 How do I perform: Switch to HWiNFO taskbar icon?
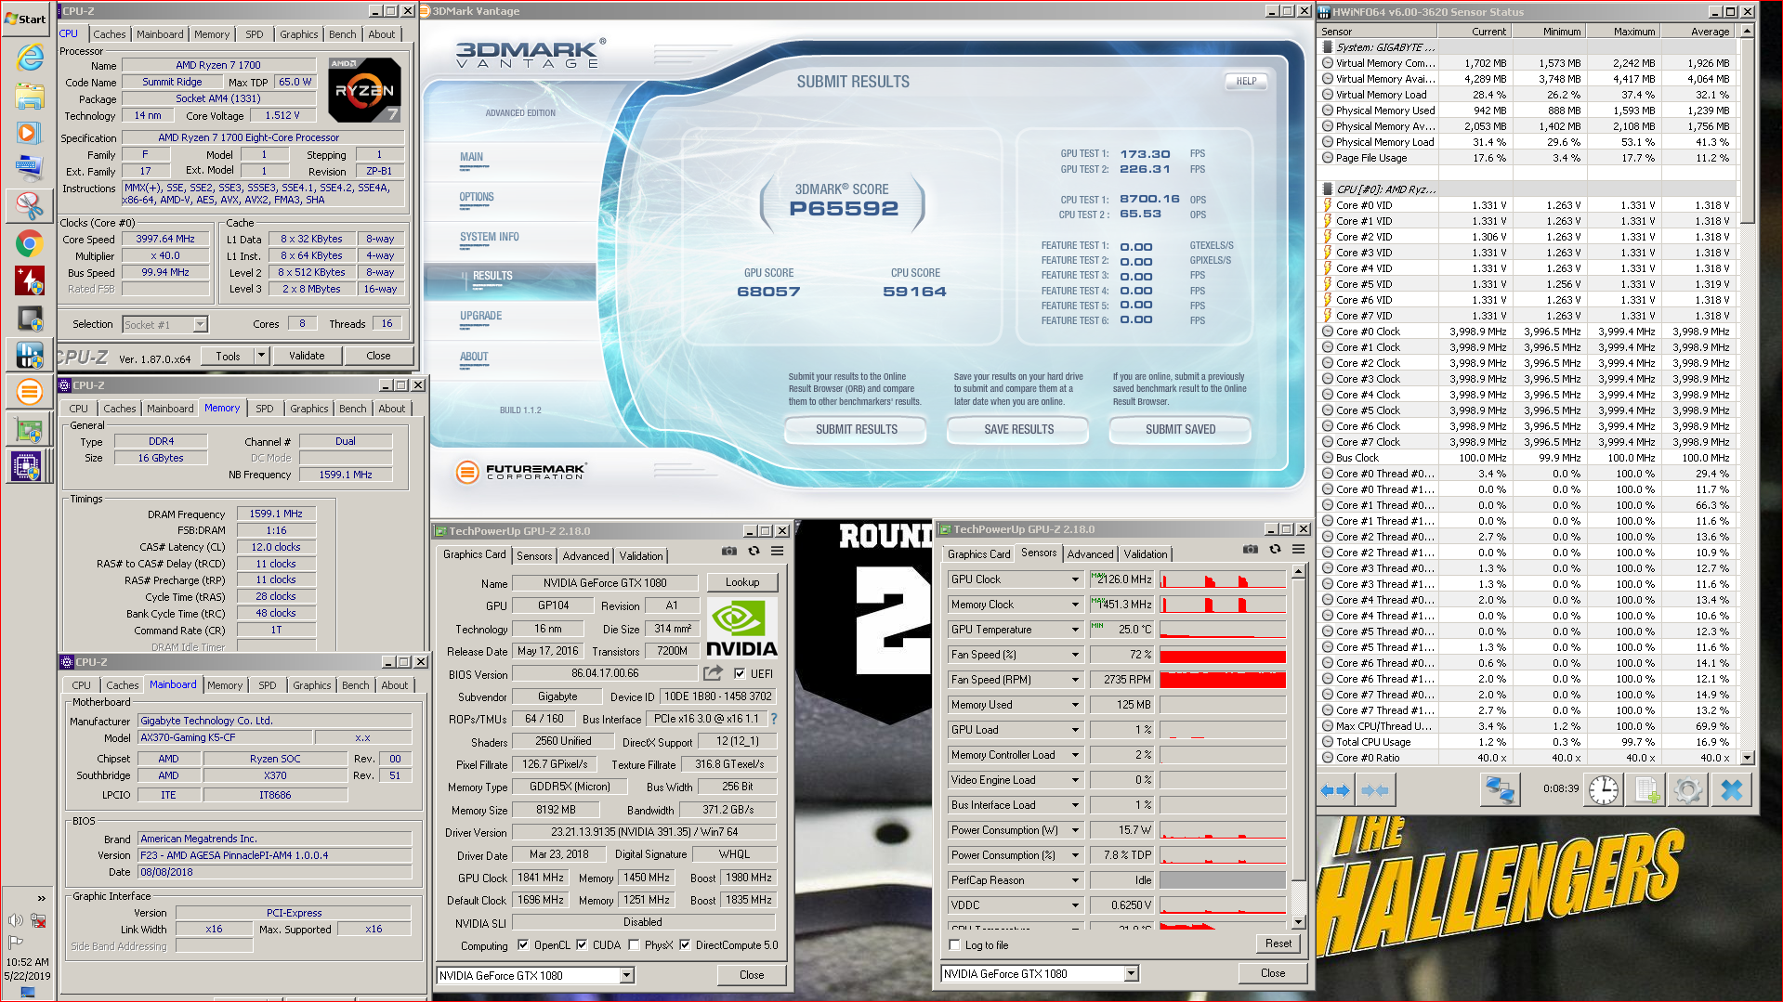29,354
